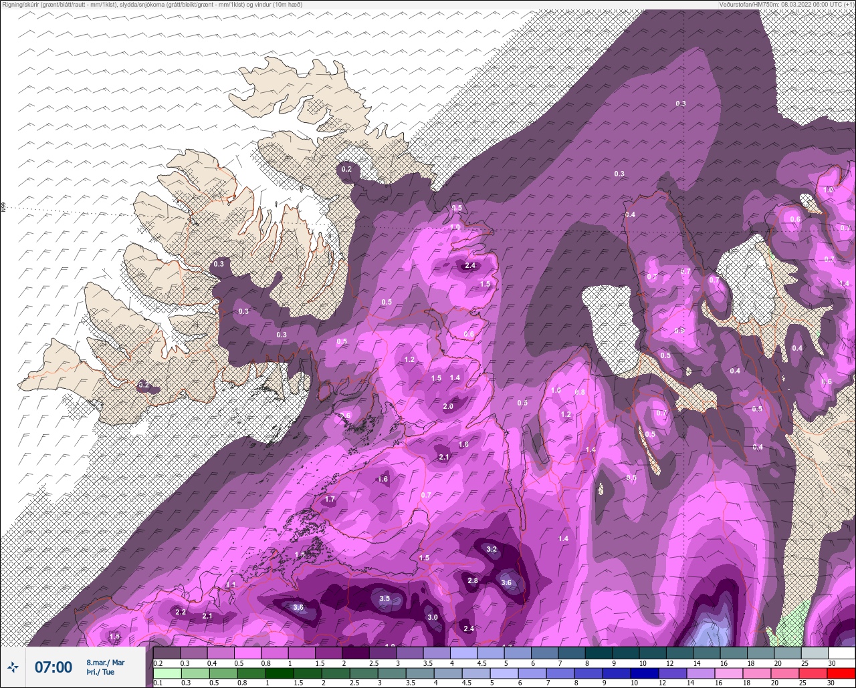
Task: Click the 2.0 precipitation value on the map
Action: tap(448, 406)
